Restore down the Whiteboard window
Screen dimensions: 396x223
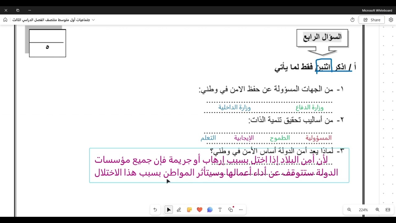point(18,10)
